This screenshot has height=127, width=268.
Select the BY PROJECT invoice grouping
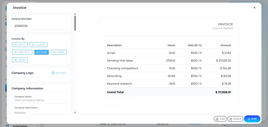point(22,52)
